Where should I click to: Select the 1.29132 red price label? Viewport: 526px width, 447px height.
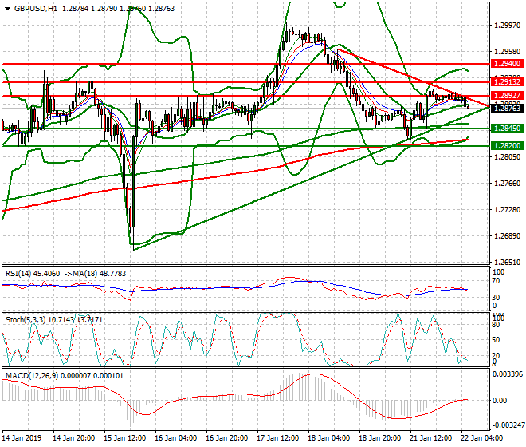pyautogui.click(x=507, y=81)
